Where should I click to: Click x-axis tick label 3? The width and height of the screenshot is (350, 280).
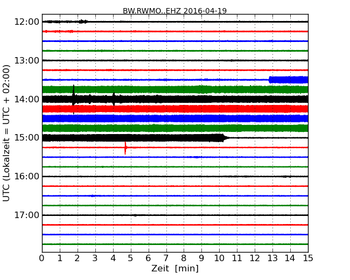(x=95, y=258)
